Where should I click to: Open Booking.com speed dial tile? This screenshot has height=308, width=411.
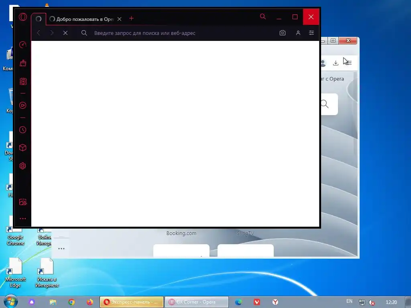pyautogui.click(x=181, y=233)
